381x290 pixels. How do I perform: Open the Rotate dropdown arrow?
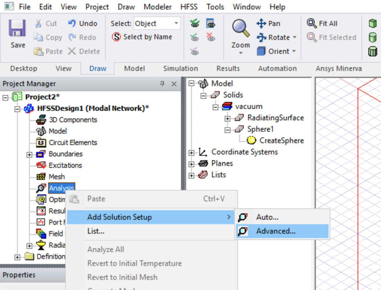(x=295, y=37)
